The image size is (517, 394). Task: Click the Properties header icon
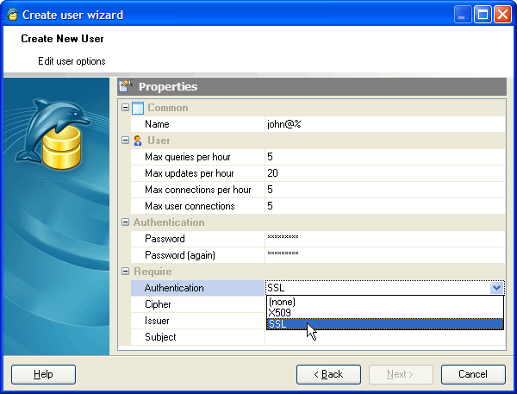point(126,86)
